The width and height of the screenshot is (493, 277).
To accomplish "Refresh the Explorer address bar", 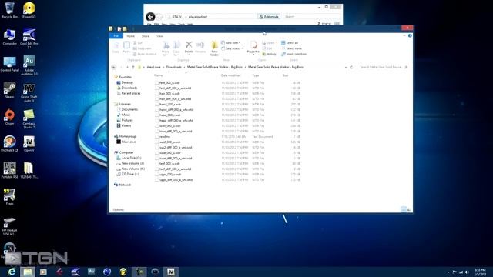I will click(351, 67).
